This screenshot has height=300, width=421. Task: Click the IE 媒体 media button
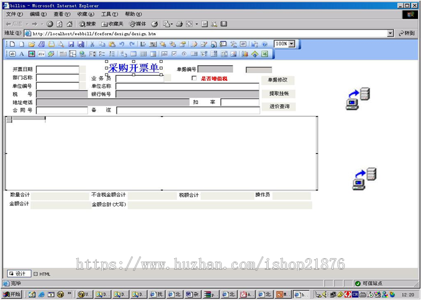pos(138,24)
